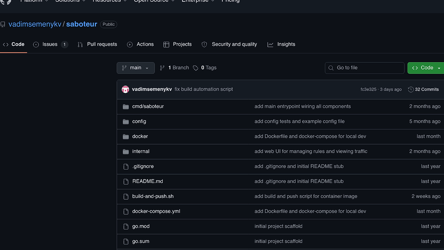444x250 pixels.
Task: Open the Issues tab
Action: 51,44
